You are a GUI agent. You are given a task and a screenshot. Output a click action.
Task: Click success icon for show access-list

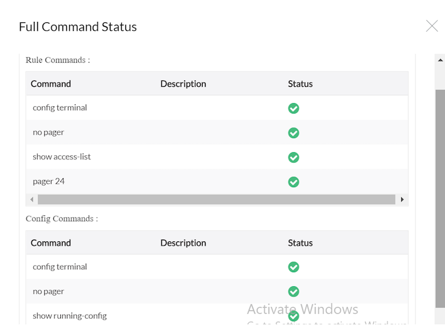click(293, 157)
